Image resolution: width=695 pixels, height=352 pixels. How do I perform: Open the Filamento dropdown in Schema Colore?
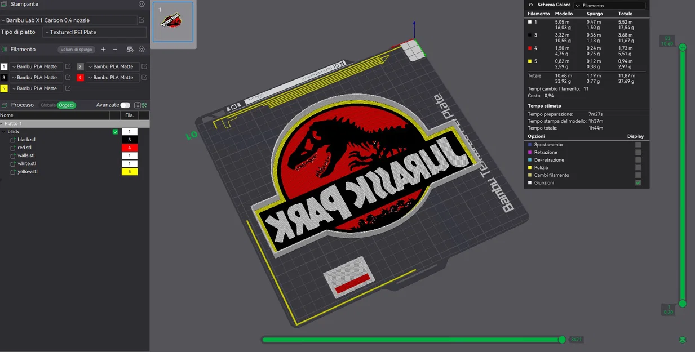612,5
